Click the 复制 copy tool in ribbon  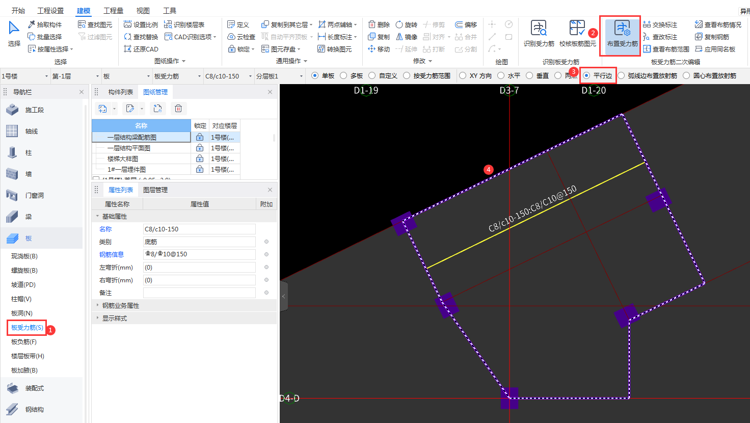(x=379, y=37)
